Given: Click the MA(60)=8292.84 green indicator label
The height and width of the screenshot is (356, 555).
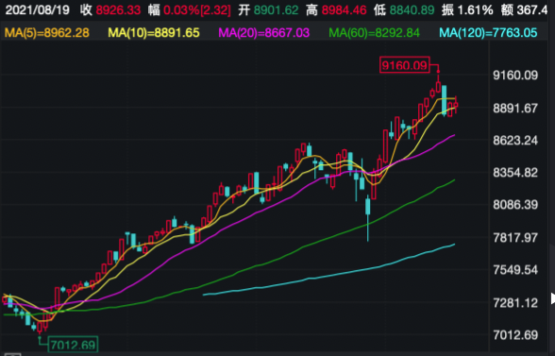Looking at the screenshot, I should [x=374, y=33].
